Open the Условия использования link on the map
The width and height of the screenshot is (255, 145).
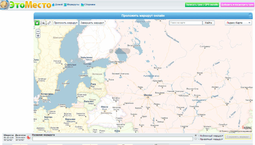241,131
